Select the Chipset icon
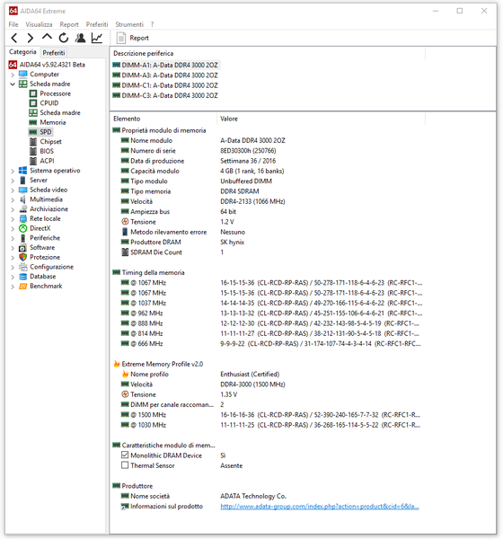 tap(33, 142)
